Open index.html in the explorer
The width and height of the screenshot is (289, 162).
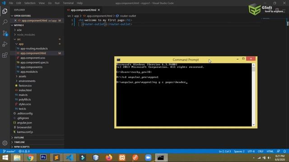25,90
